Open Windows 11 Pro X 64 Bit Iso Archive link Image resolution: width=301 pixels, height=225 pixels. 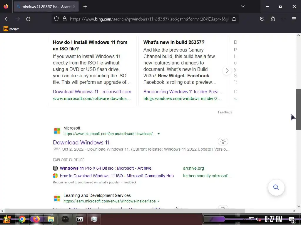106,168
